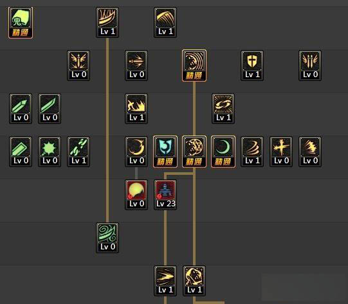Select the green ghost 鬼 mastered skill
The height and width of the screenshot is (304, 348).
pyautogui.click(x=21, y=22)
